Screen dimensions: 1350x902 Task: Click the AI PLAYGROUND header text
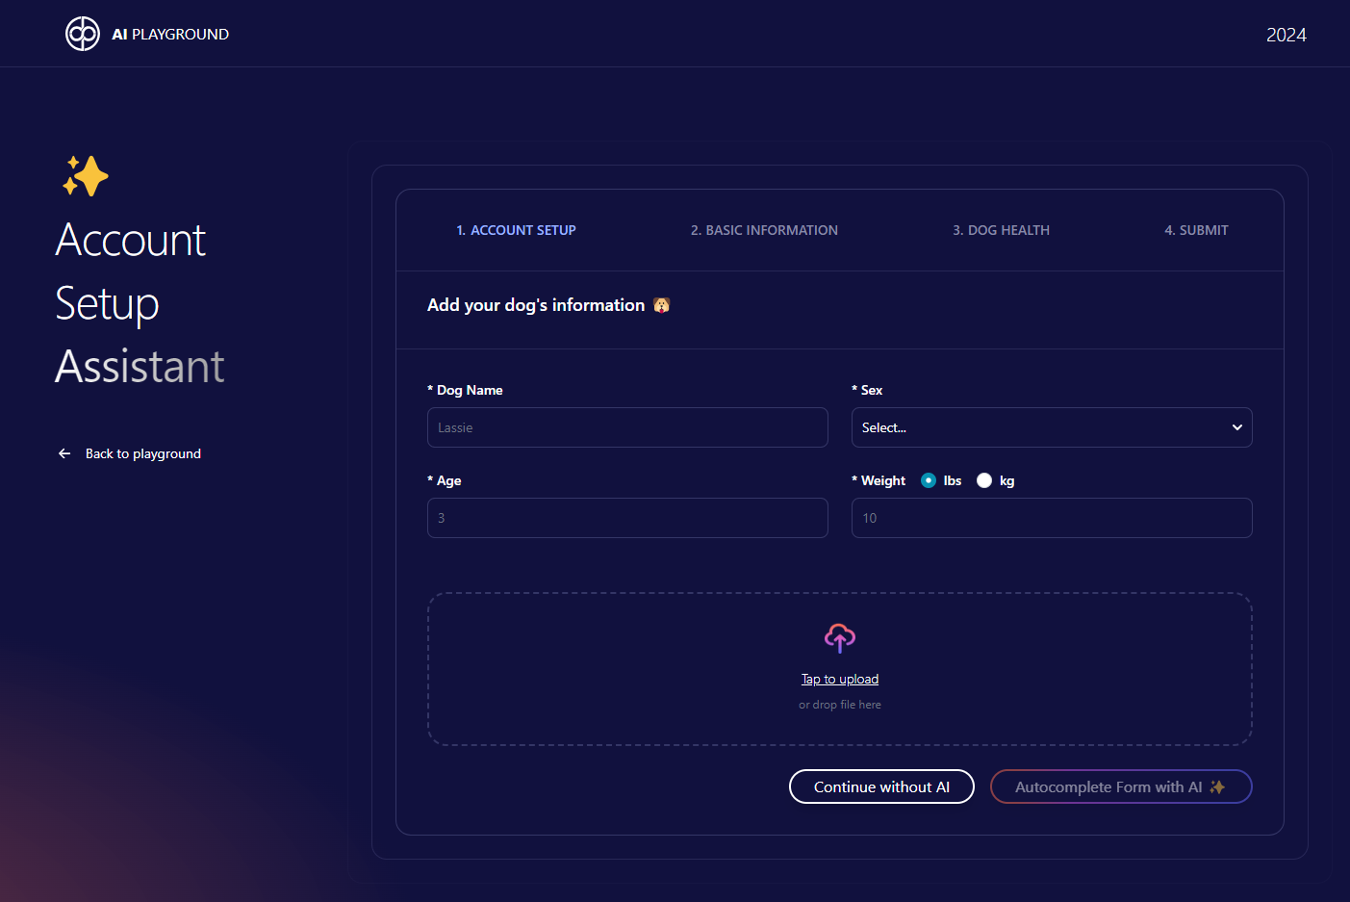pyautogui.click(x=170, y=34)
